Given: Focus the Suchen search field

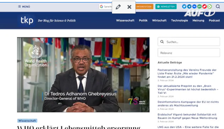Looking at the screenshot, I should [x=189, y=42].
